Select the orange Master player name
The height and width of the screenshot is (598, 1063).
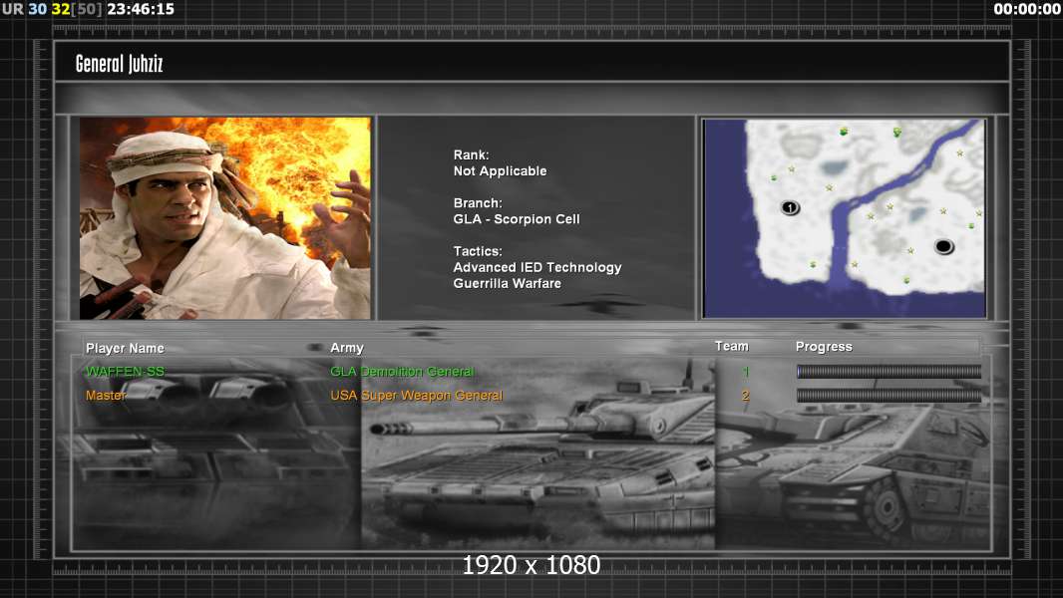106,396
